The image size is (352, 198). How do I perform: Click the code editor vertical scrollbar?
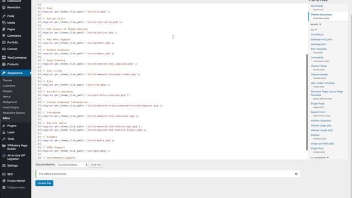click(307, 102)
